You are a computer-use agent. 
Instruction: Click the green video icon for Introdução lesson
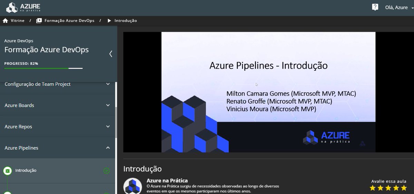tap(7, 171)
